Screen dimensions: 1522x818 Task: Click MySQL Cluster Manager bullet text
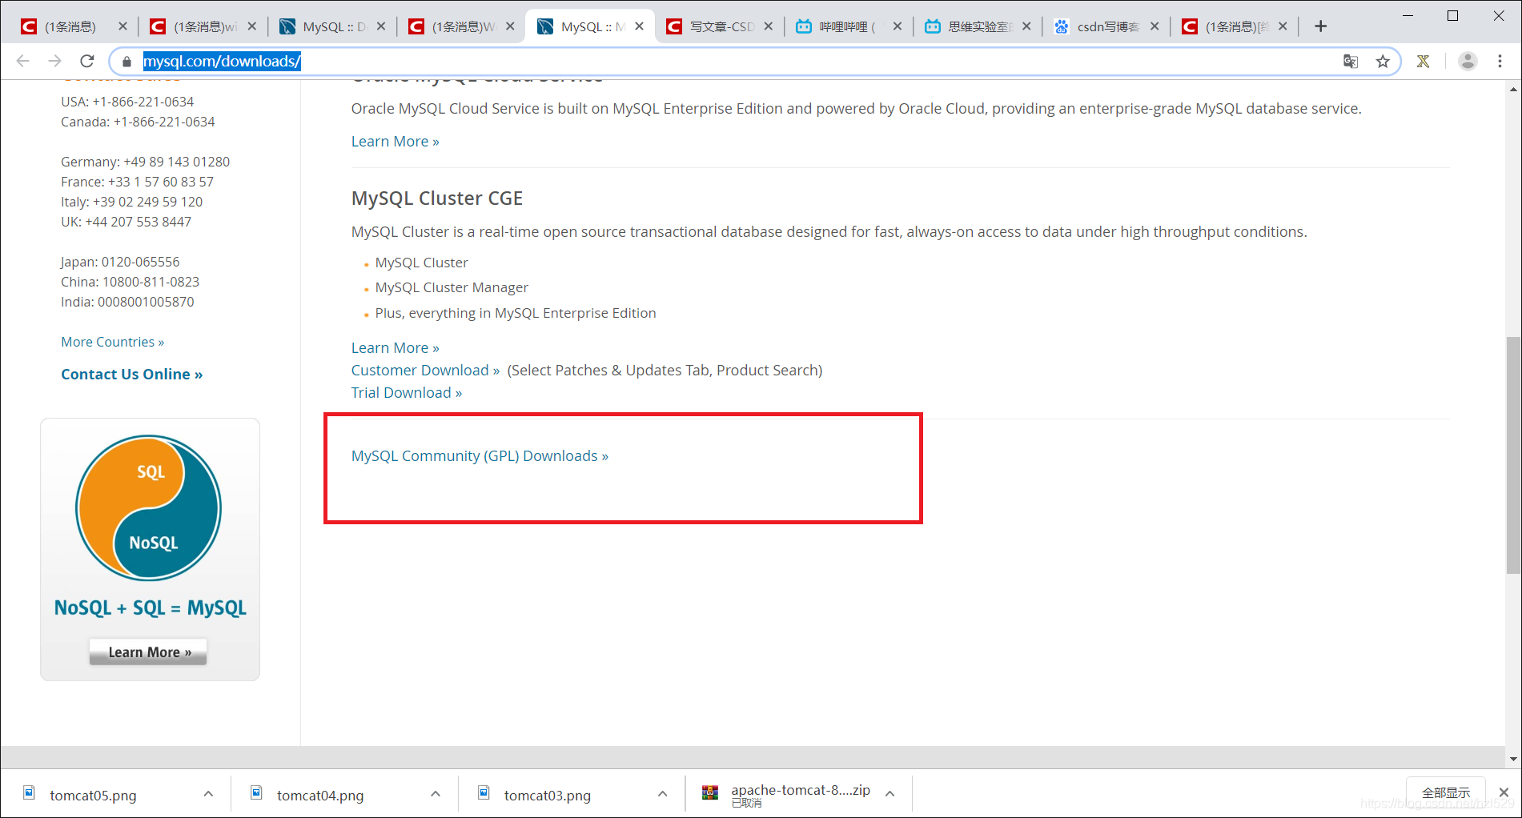point(452,287)
